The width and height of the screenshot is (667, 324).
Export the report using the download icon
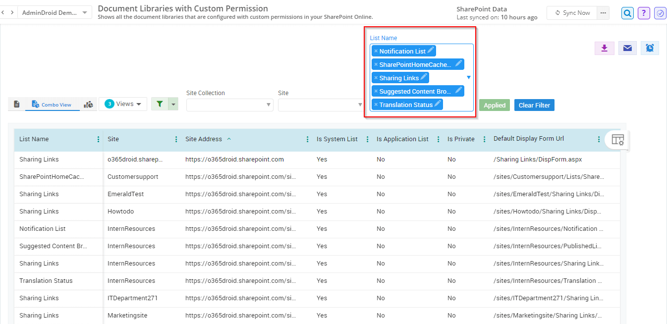604,48
